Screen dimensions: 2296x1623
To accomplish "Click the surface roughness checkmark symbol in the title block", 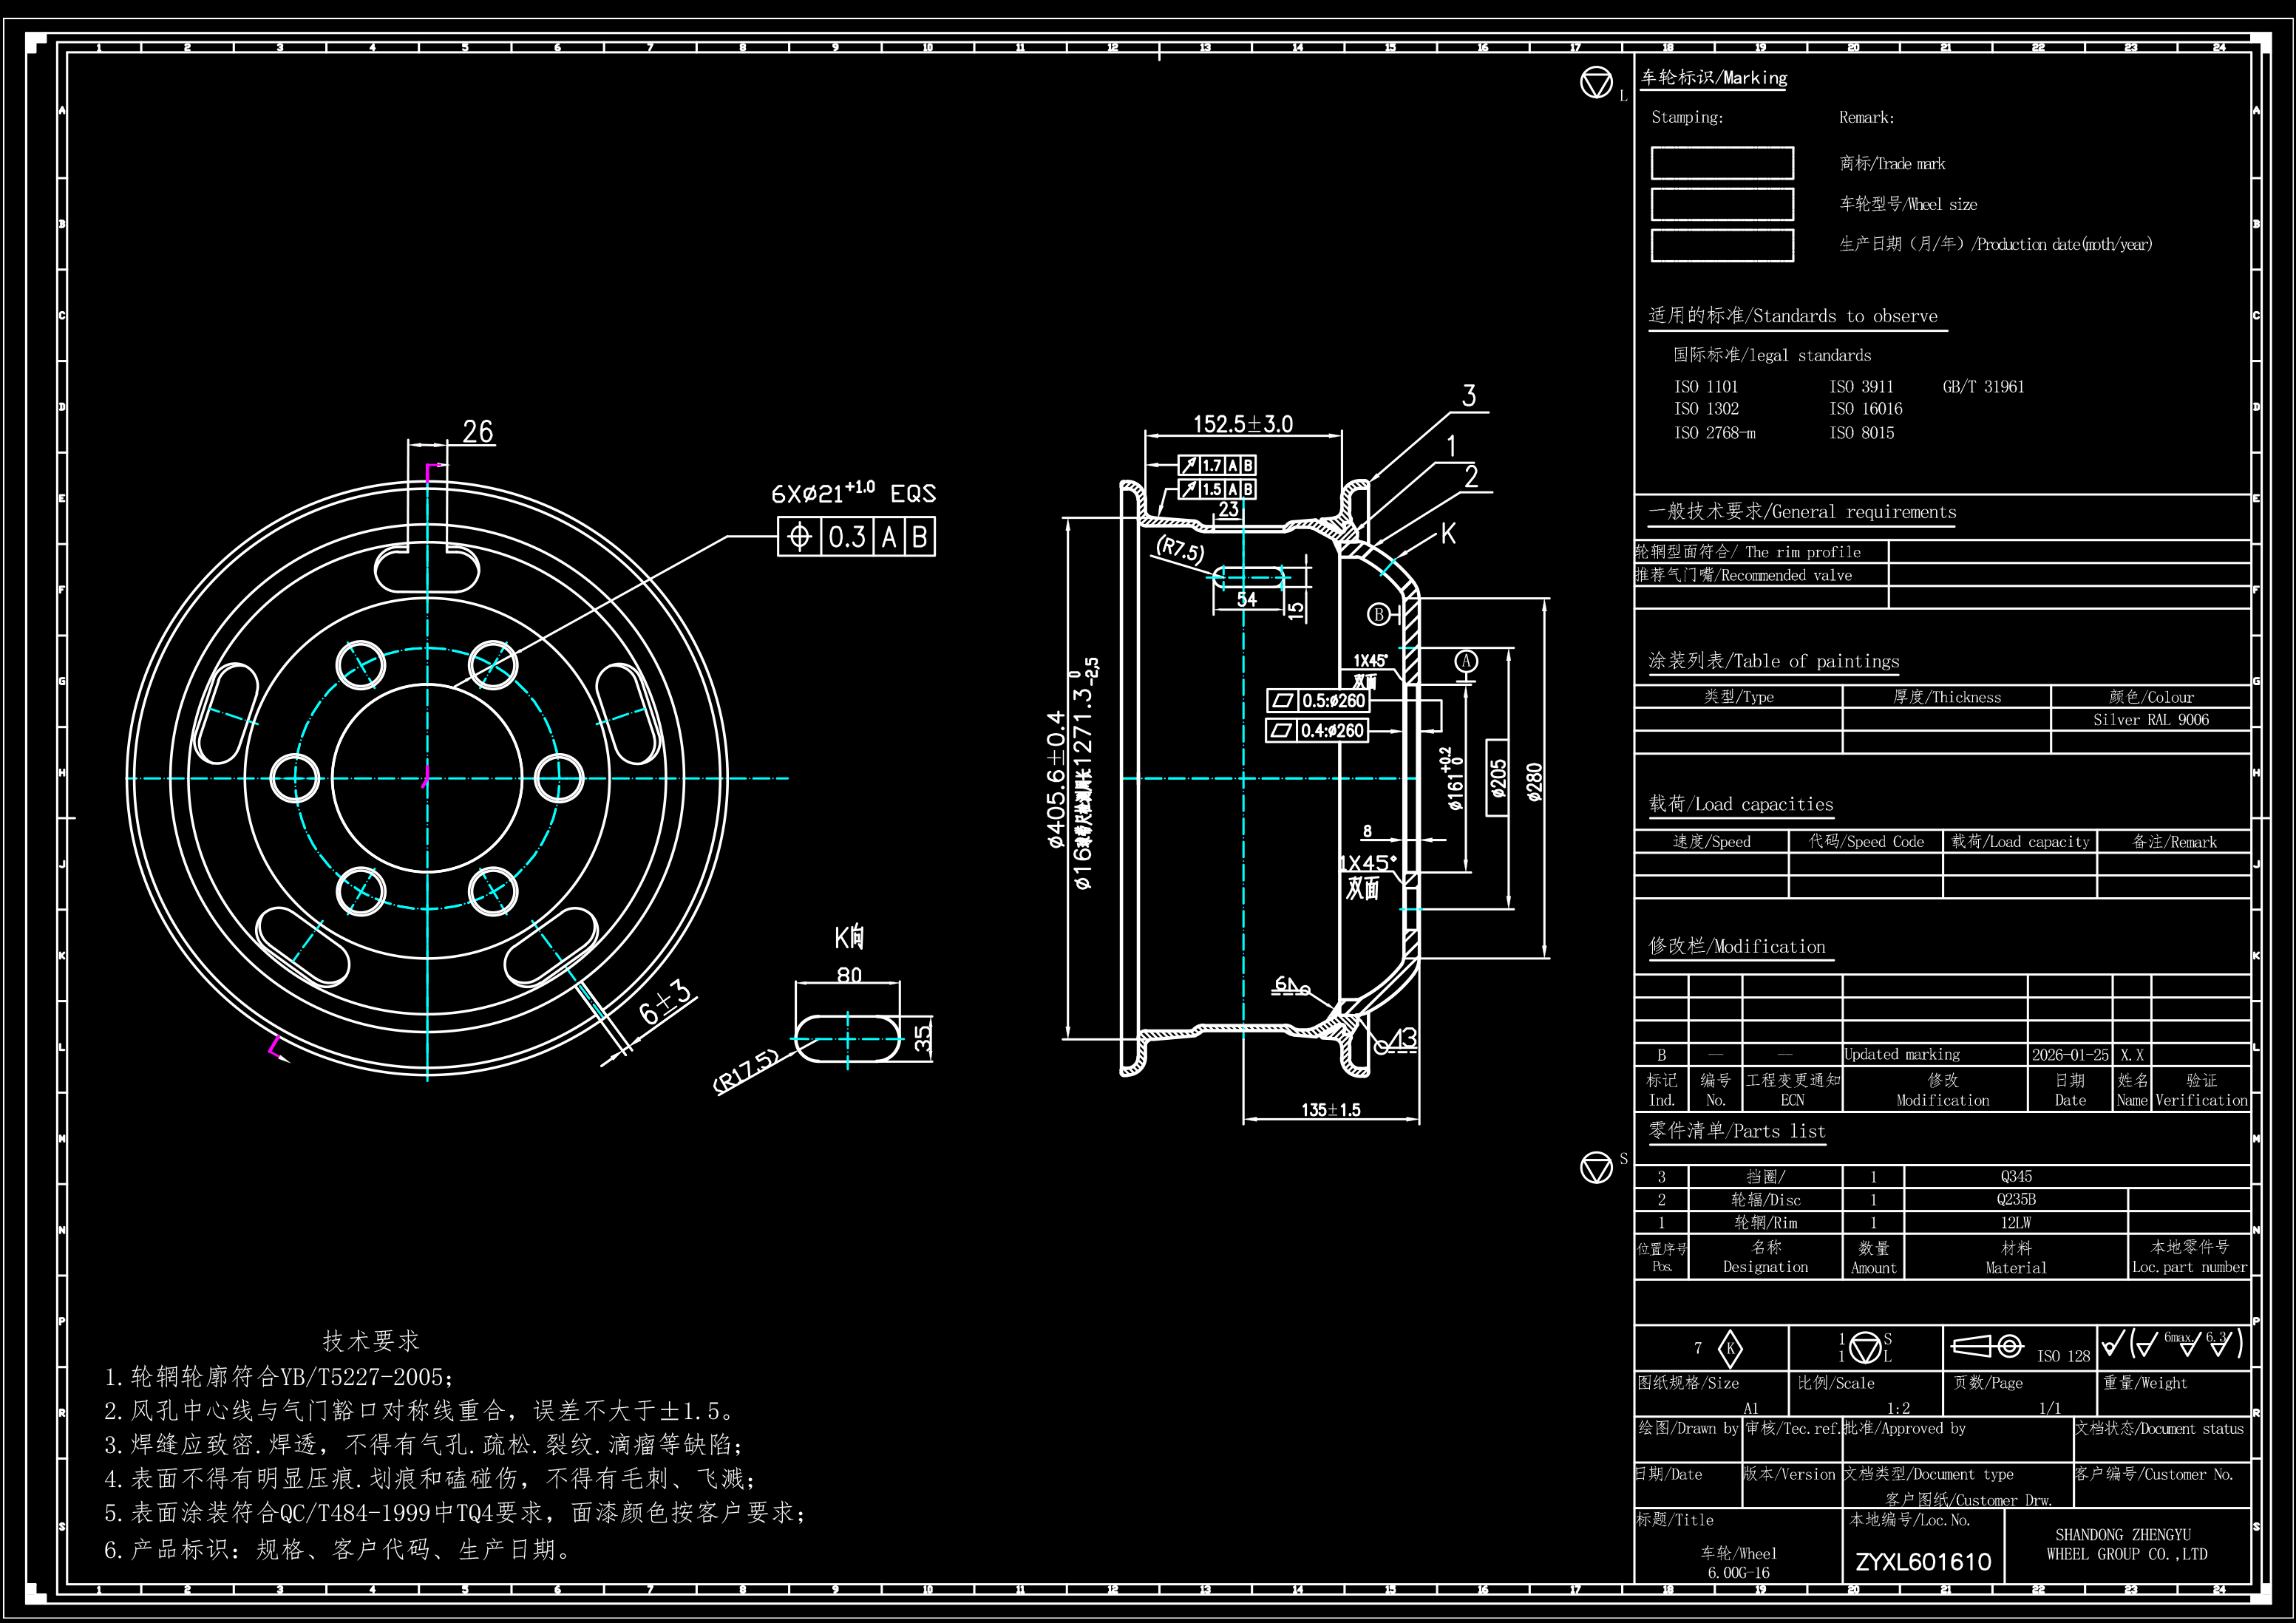I will coord(2112,1342).
